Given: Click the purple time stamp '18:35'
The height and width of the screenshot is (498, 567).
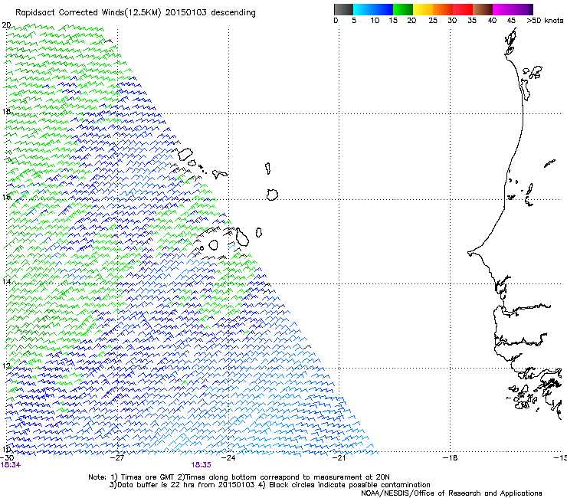Looking at the screenshot, I should click(x=201, y=465).
